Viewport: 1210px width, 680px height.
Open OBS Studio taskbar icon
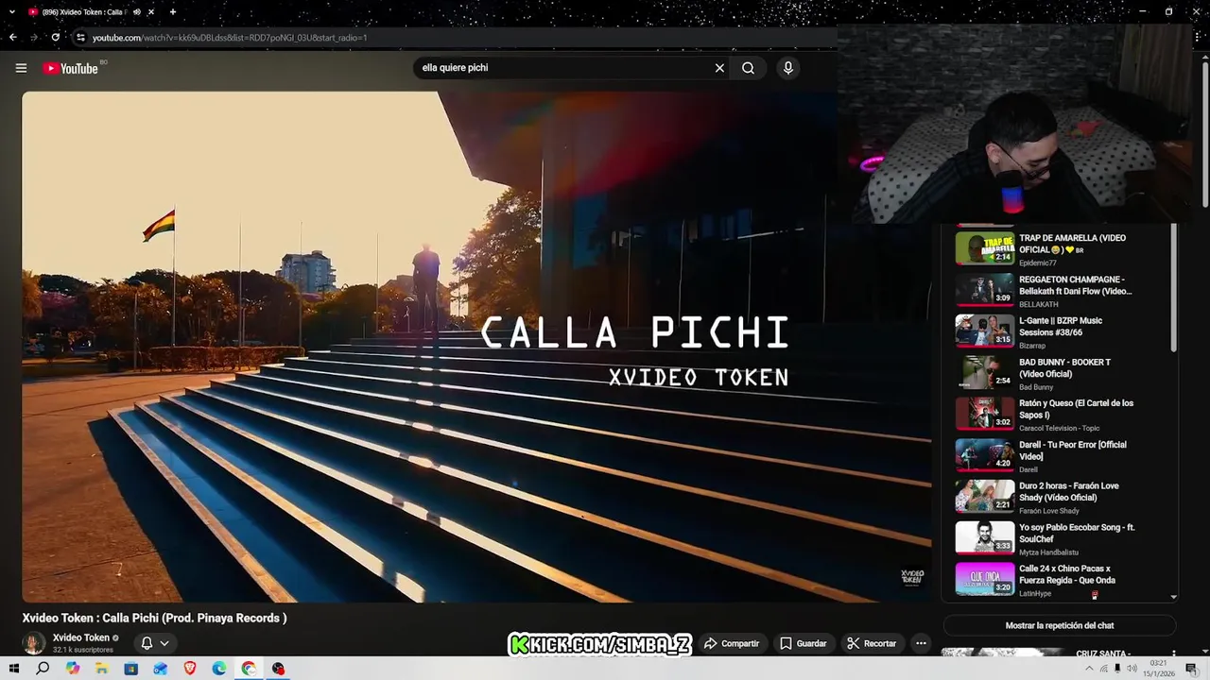coord(278,669)
